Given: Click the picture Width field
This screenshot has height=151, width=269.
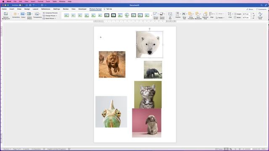Looking at the screenshot, I should [246, 18].
